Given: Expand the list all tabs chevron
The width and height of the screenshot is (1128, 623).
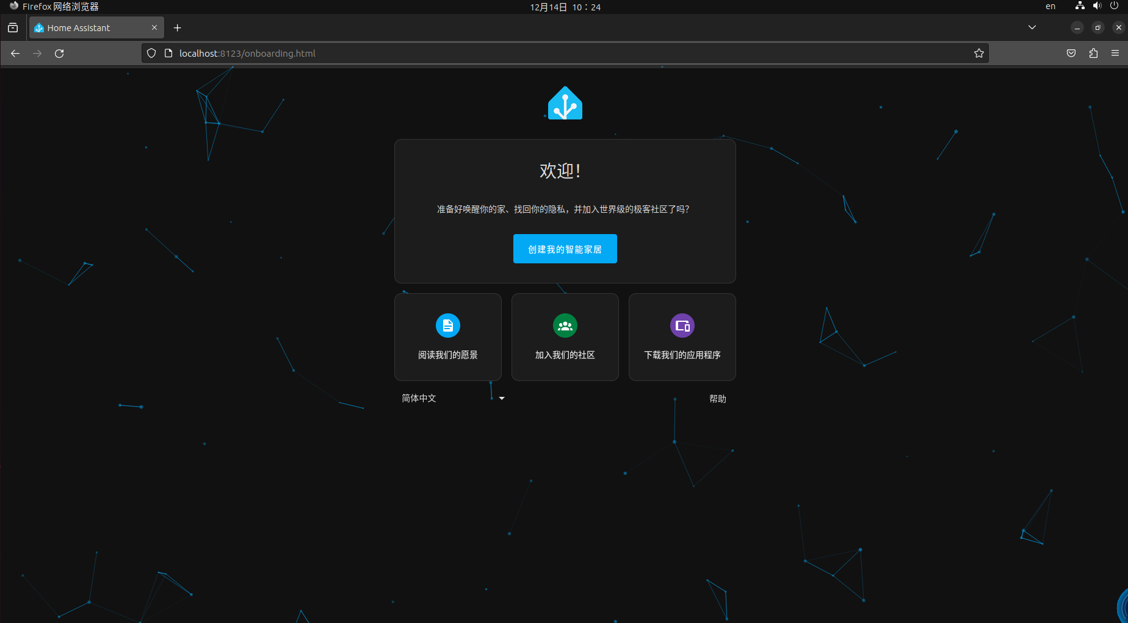Looking at the screenshot, I should [1032, 27].
